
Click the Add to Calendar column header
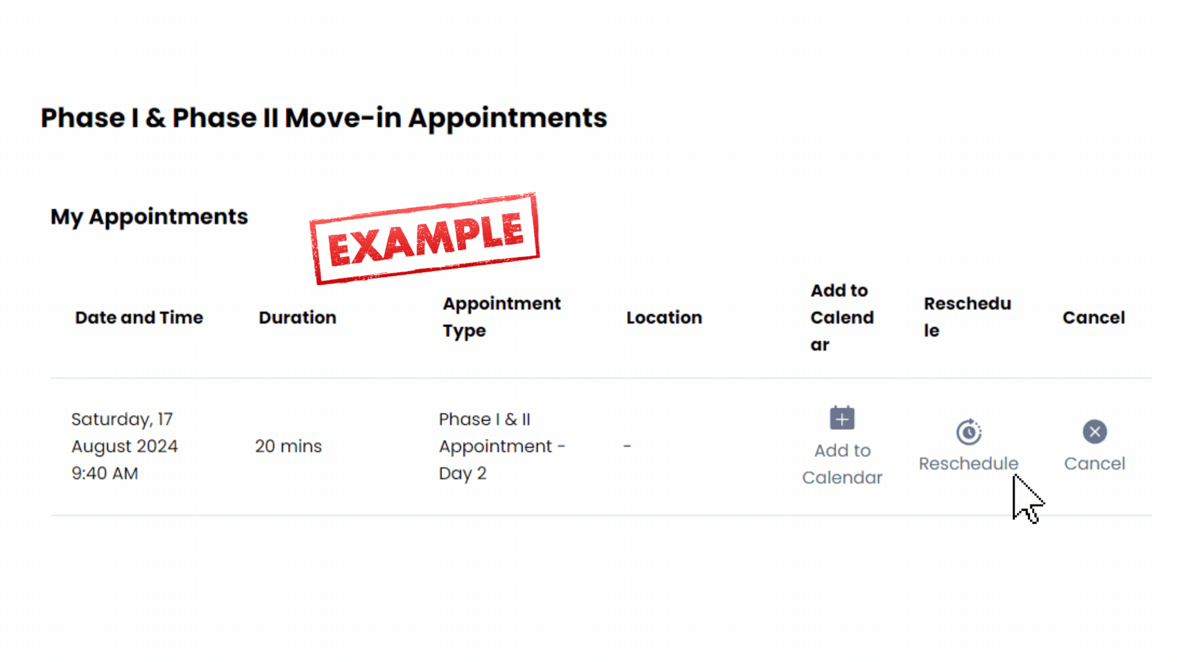[842, 317]
